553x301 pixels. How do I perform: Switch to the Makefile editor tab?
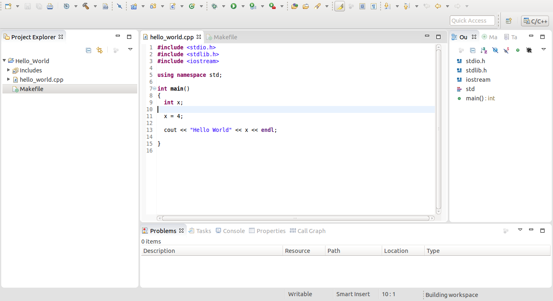(221, 37)
